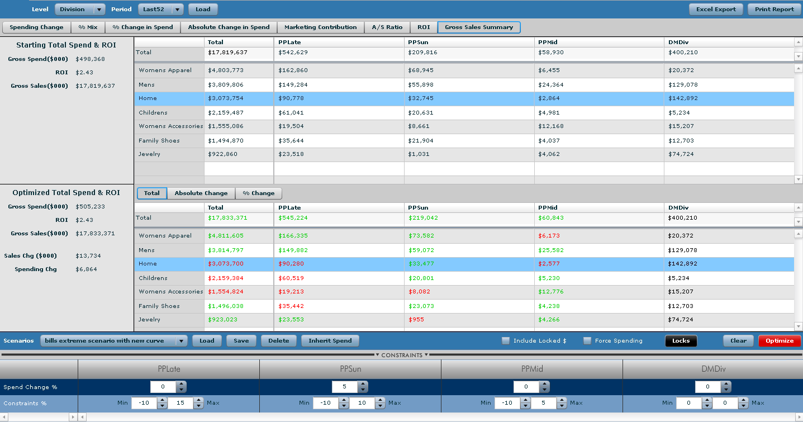Select the Gross Sales Summary tab
Image resolution: width=803 pixels, height=422 pixels.
tap(479, 27)
